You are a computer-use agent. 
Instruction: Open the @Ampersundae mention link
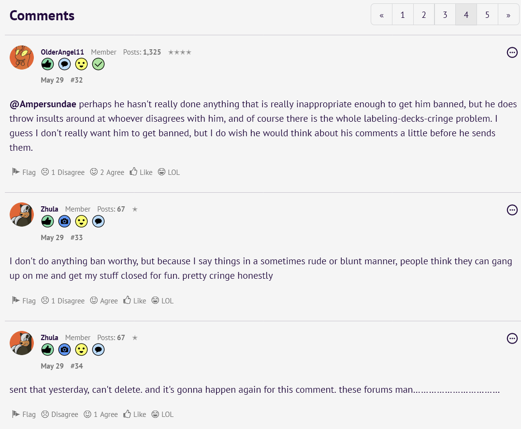point(43,104)
